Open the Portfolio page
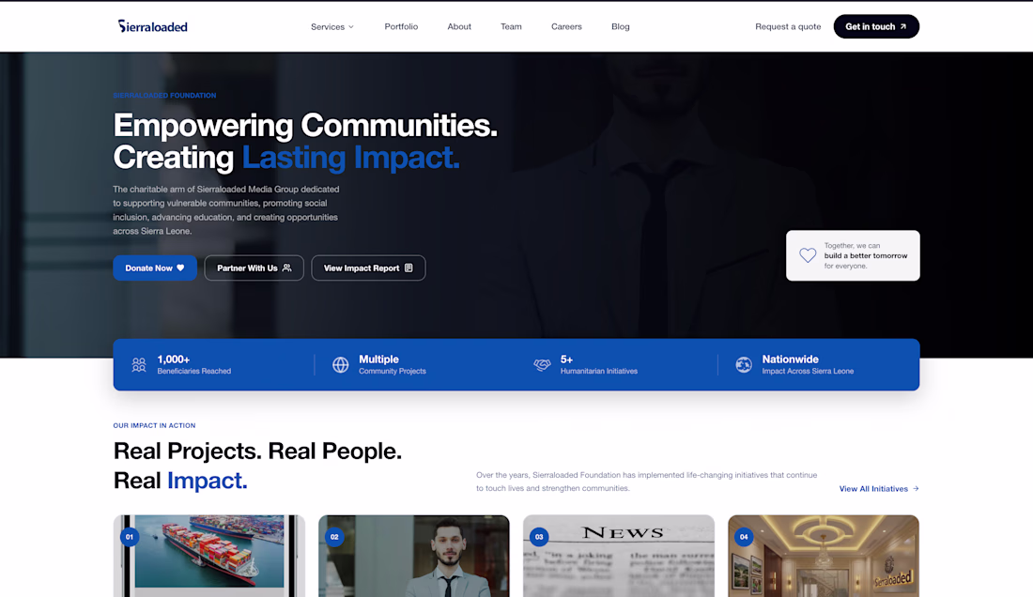This screenshot has height=597, width=1033. [401, 26]
